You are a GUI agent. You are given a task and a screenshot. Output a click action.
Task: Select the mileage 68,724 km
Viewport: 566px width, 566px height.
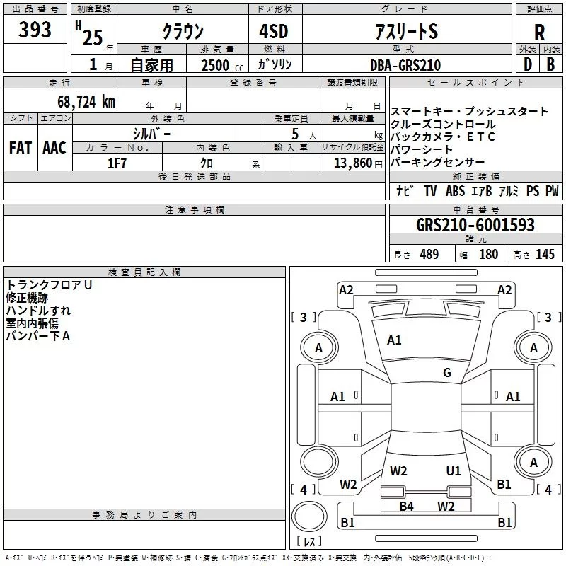86,101
